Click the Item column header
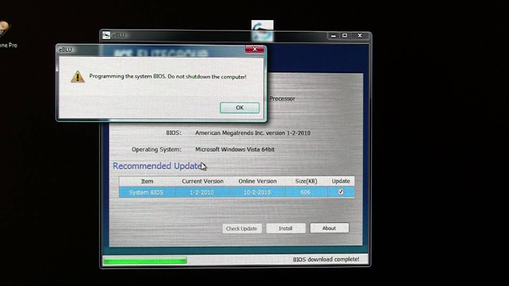This screenshot has width=509, height=286. [x=147, y=181]
